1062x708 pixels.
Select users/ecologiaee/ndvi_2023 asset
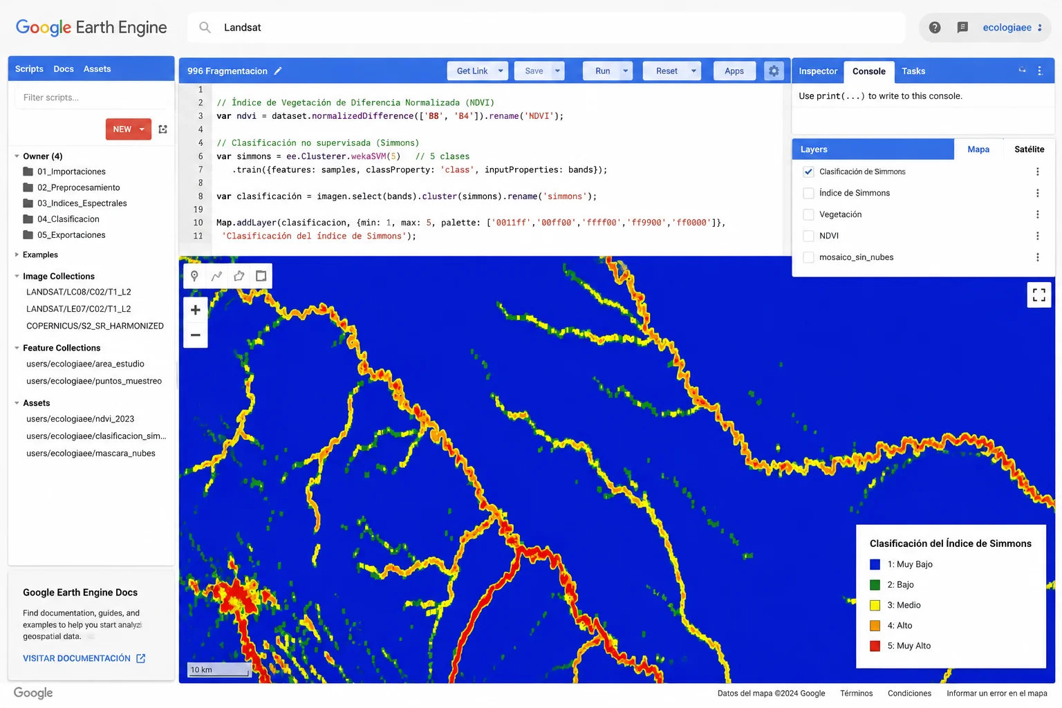[x=80, y=419]
